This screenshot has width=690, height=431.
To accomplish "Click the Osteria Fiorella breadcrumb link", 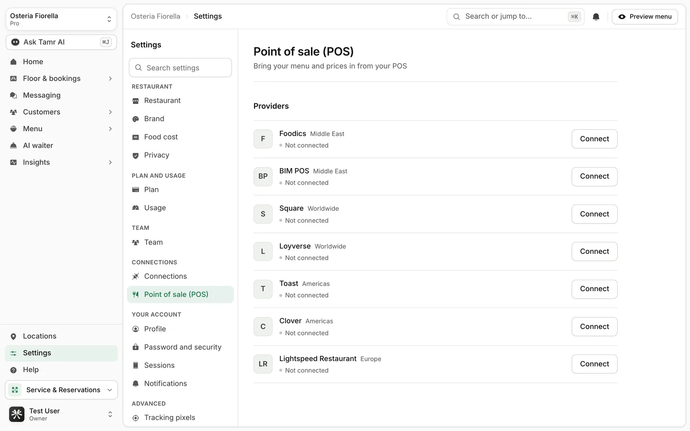I will click(156, 16).
